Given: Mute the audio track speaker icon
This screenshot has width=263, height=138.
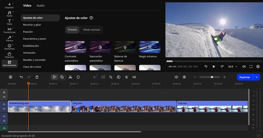Looking at the screenshot, I should (x=4, y=128).
